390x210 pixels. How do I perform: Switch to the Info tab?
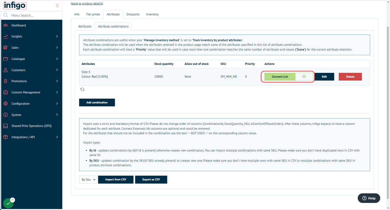click(x=77, y=14)
